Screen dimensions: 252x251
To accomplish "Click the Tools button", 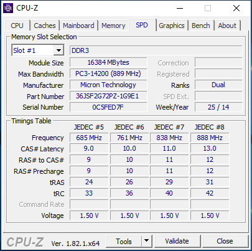I will (124, 241).
